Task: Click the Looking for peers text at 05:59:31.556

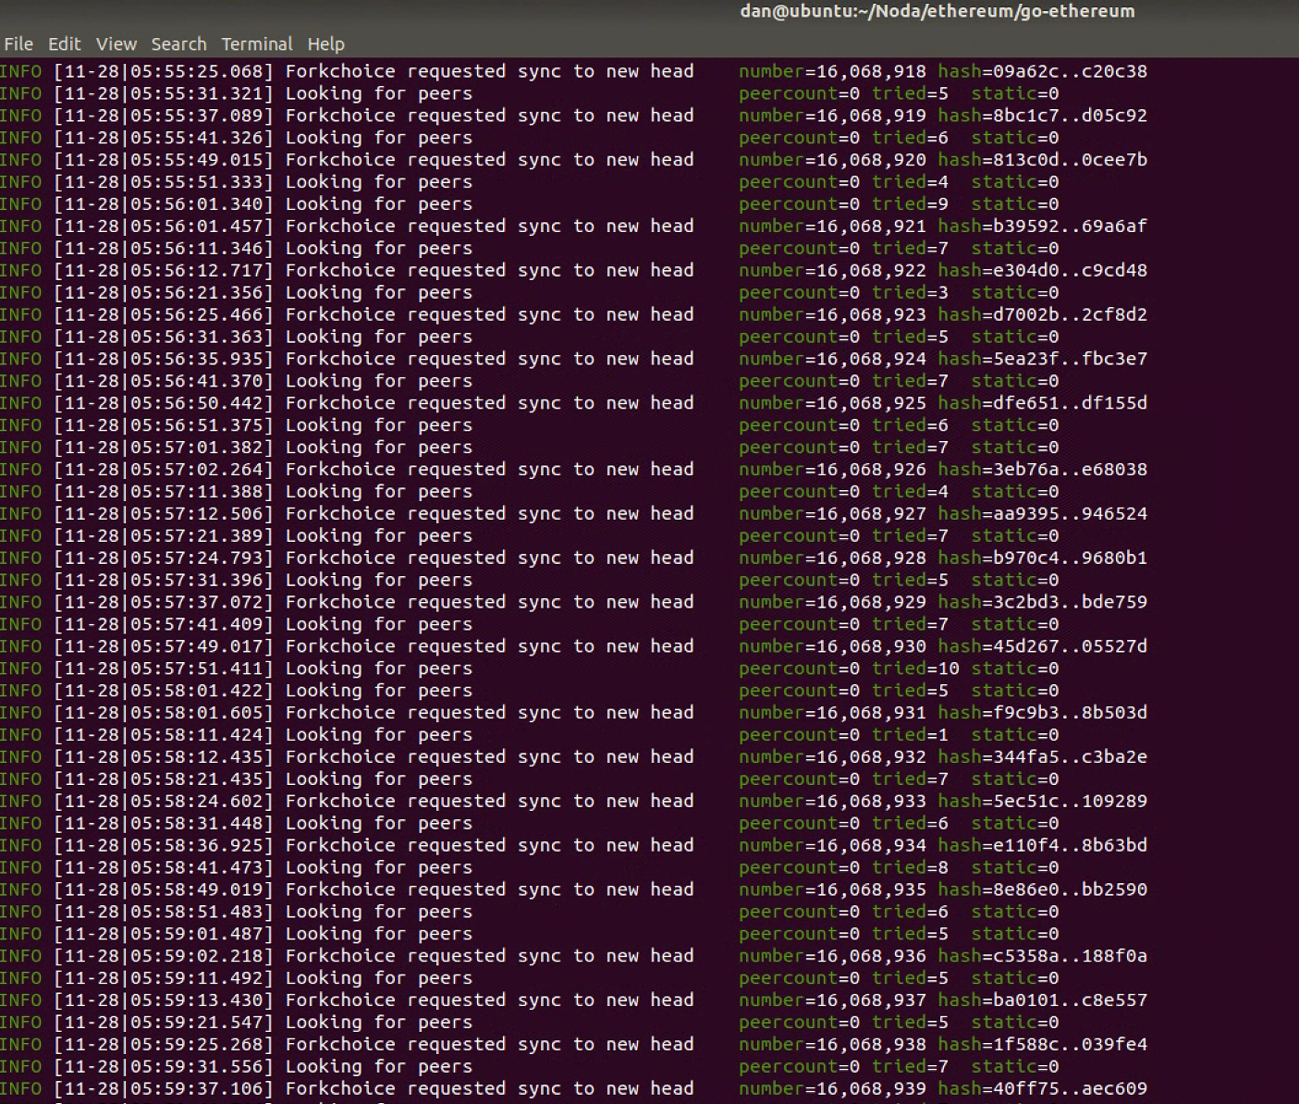Action: tap(379, 1066)
